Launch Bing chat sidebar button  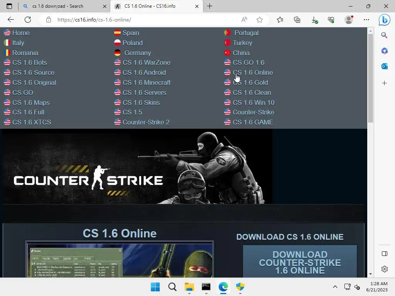(385, 20)
